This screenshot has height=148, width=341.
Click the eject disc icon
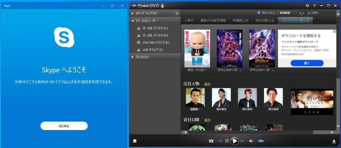tap(334, 141)
